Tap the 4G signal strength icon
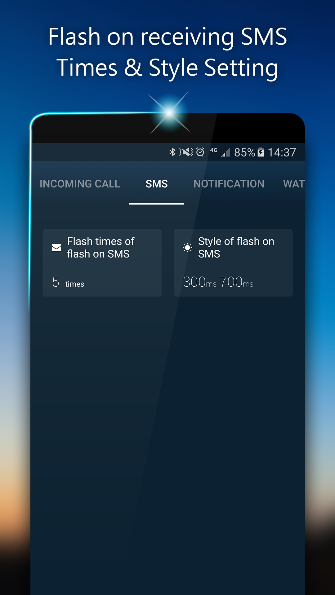 [x=220, y=152]
